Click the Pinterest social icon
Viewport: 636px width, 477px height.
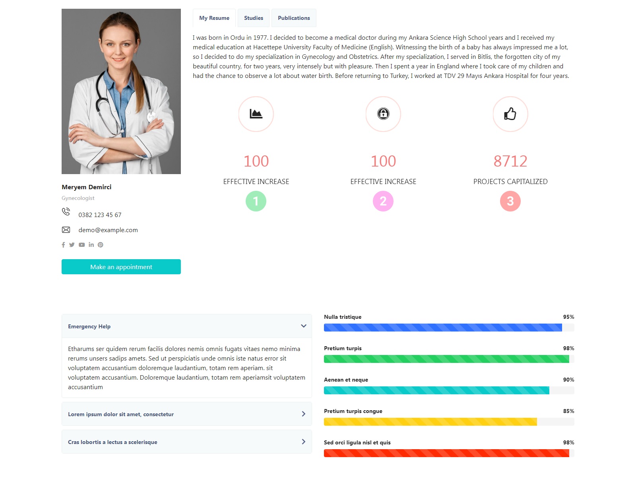[x=101, y=245]
